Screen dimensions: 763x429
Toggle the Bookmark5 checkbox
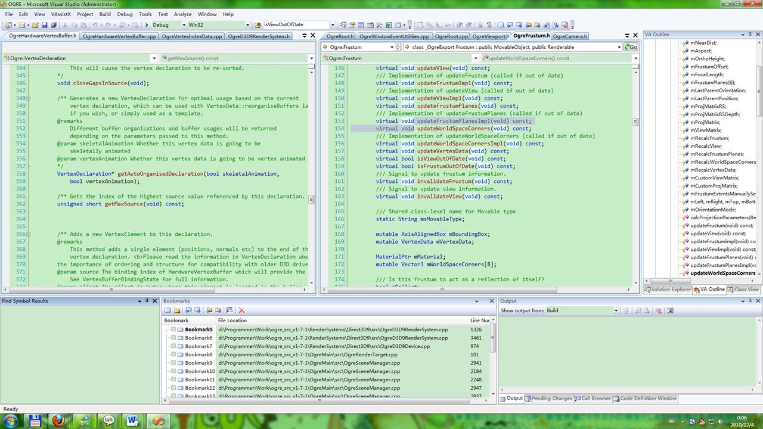pos(173,329)
